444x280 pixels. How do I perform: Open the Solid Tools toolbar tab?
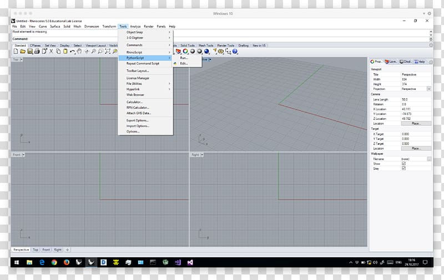pos(188,45)
